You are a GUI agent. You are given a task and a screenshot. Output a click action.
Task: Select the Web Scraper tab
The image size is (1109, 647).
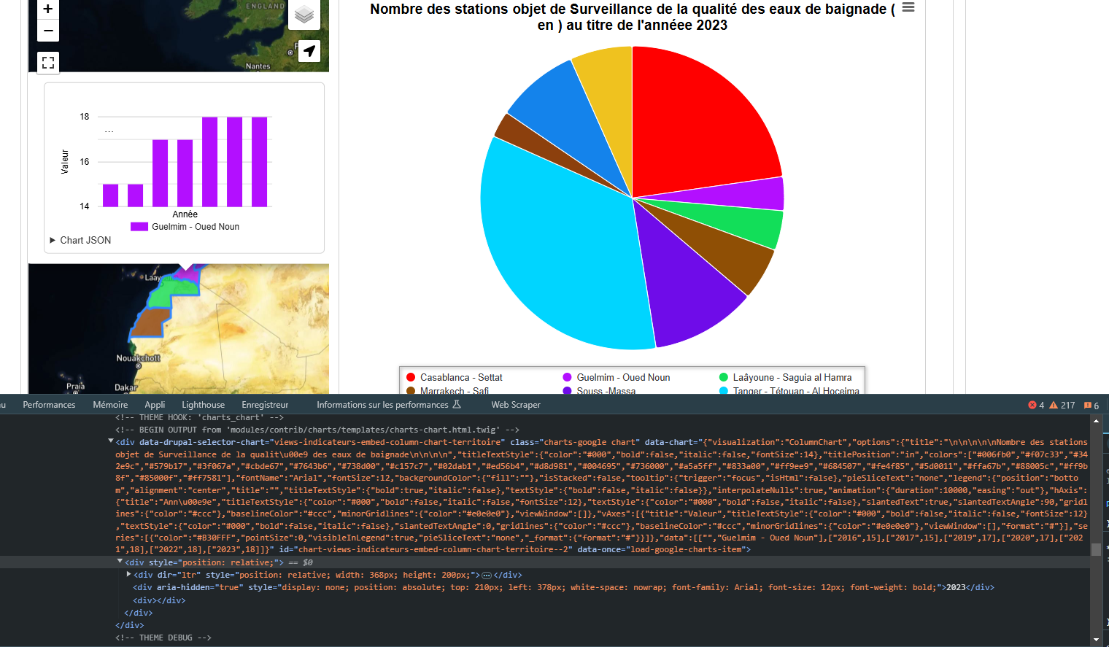[x=516, y=404]
